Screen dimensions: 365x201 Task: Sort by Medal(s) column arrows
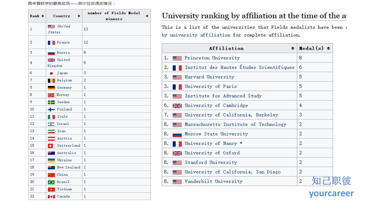(328, 48)
